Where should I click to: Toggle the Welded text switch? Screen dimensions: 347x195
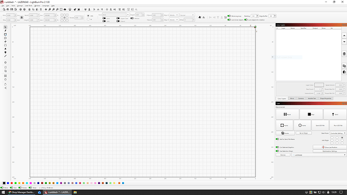click(132, 19)
